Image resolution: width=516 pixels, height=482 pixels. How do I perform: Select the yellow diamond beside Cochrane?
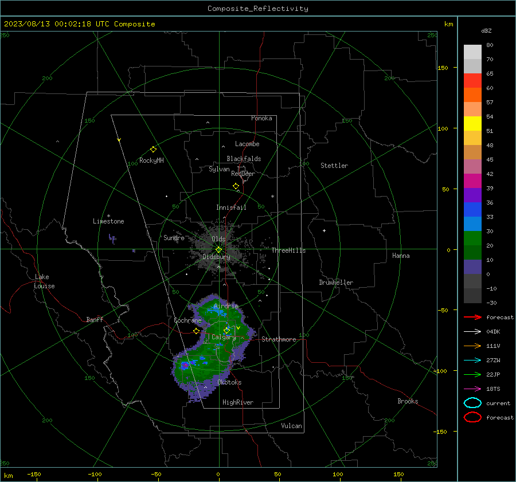pos(196,331)
